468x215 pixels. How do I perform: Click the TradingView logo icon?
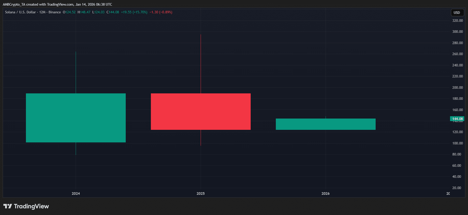pos(8,206)
